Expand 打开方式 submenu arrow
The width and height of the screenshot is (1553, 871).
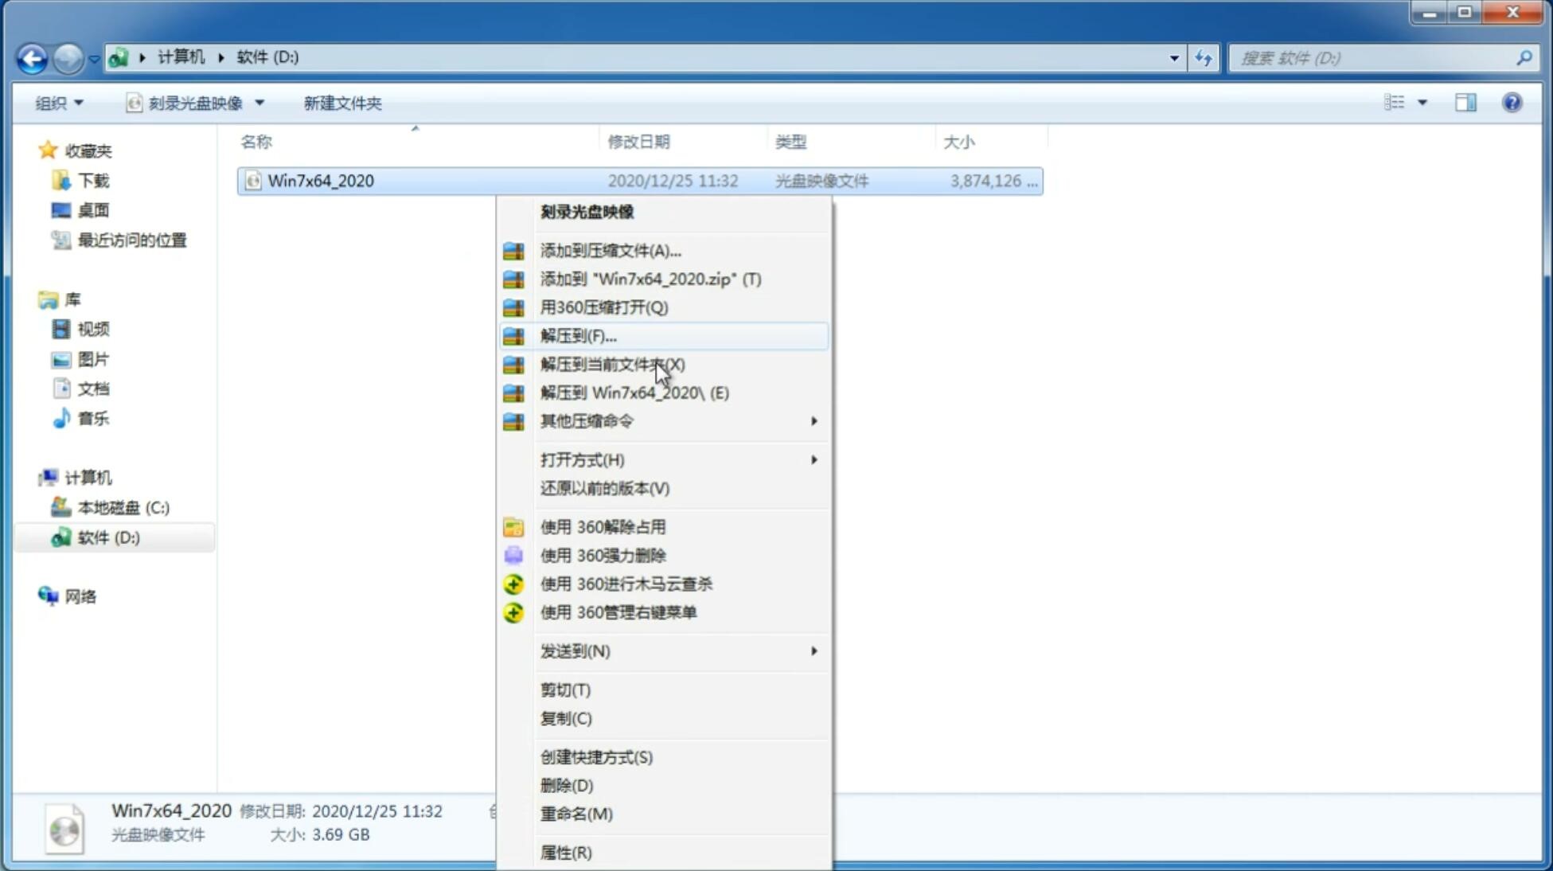[x=814, y=459]
